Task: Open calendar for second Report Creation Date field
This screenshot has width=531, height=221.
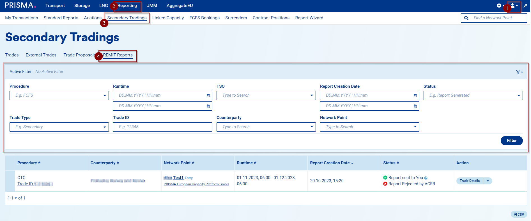Action: pos(415,106)
